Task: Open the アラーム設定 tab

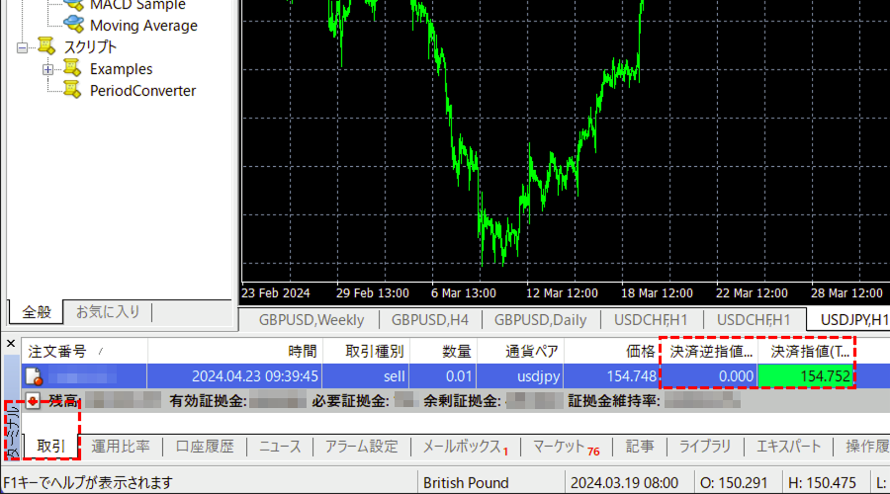Action: click(362, 447)
